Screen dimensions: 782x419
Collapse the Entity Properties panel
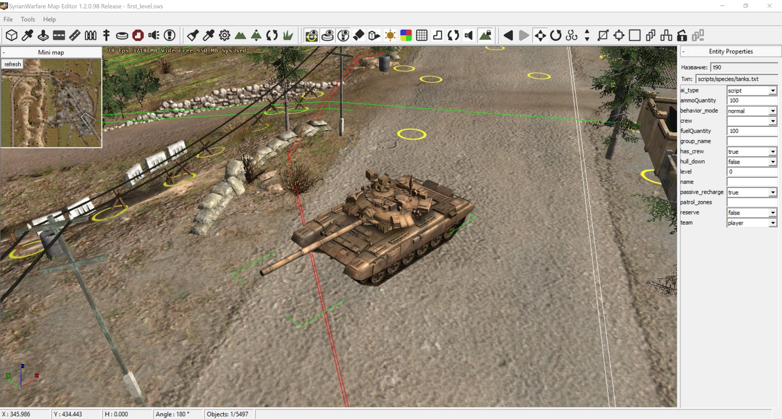pos(684,51)
